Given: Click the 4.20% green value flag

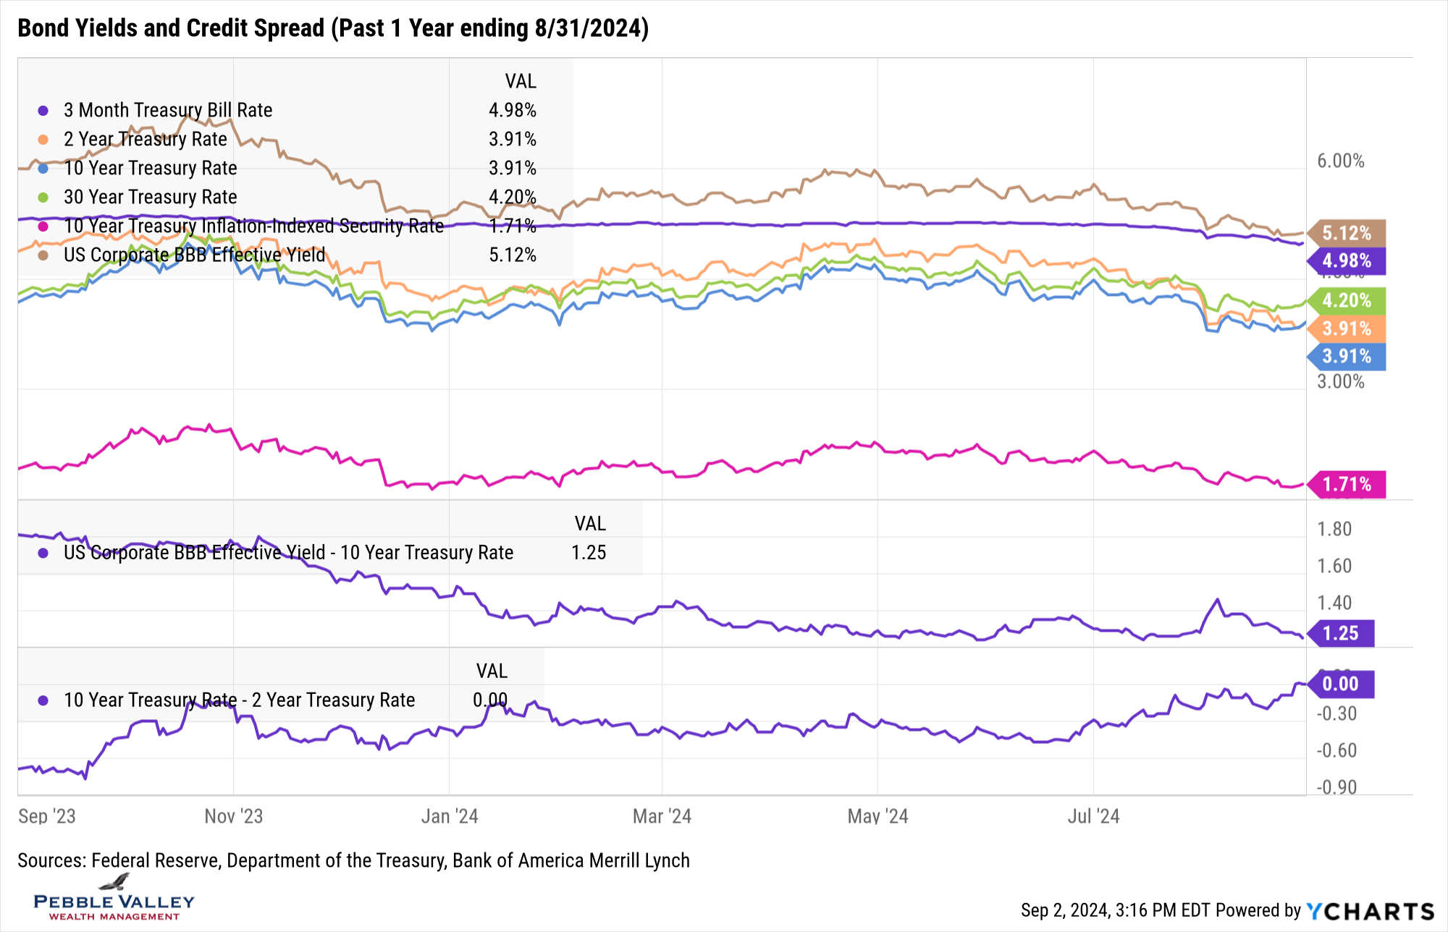Looking at the screenshot, I should [1347, 300].
